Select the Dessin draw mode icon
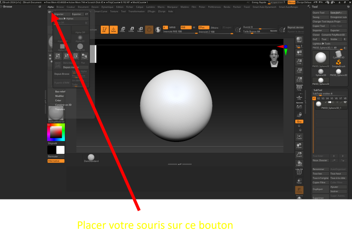Image resolution: width=352 pixels, height=239 pixels. [114, 29]
